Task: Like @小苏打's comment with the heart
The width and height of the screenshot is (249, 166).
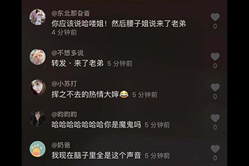Action: click(x=215, y=88)
